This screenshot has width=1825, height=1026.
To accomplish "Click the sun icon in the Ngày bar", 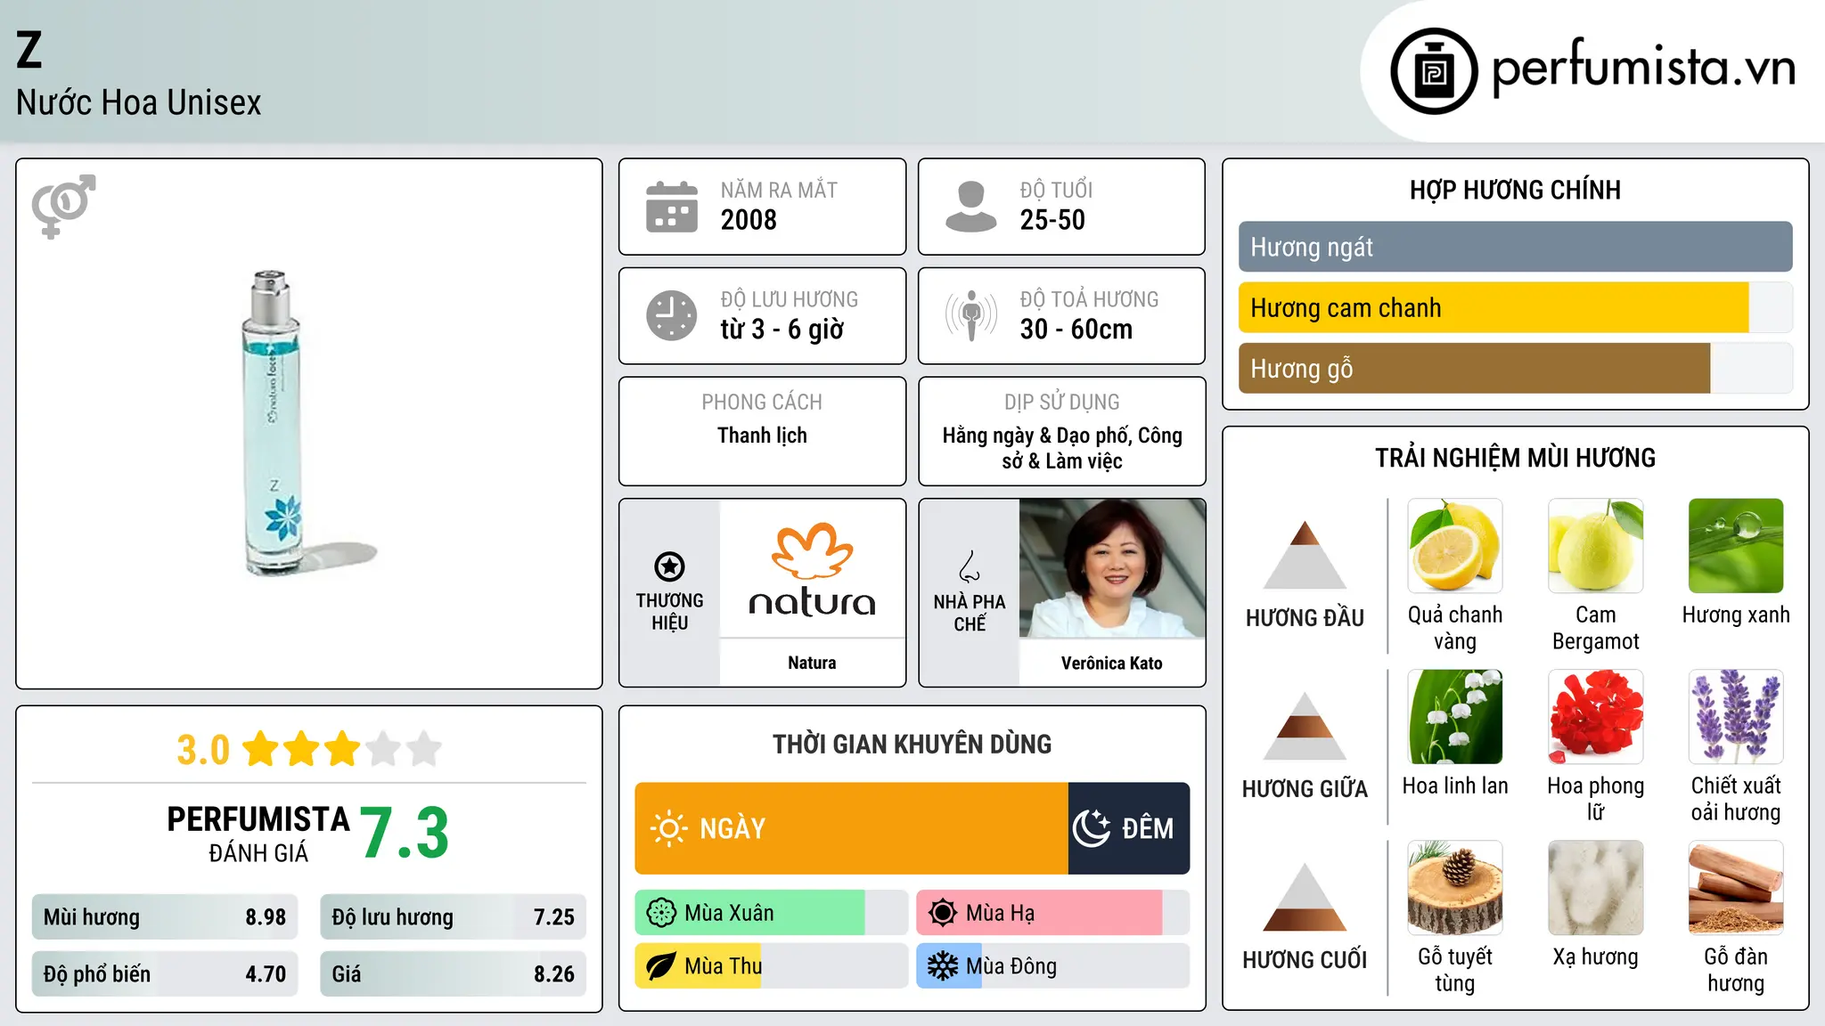I will point(668,828).
